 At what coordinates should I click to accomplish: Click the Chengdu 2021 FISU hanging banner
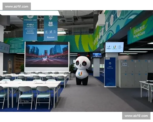(x=30, y=28)
